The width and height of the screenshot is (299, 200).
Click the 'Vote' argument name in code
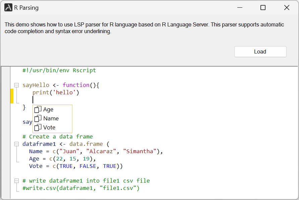click(36, 166)
